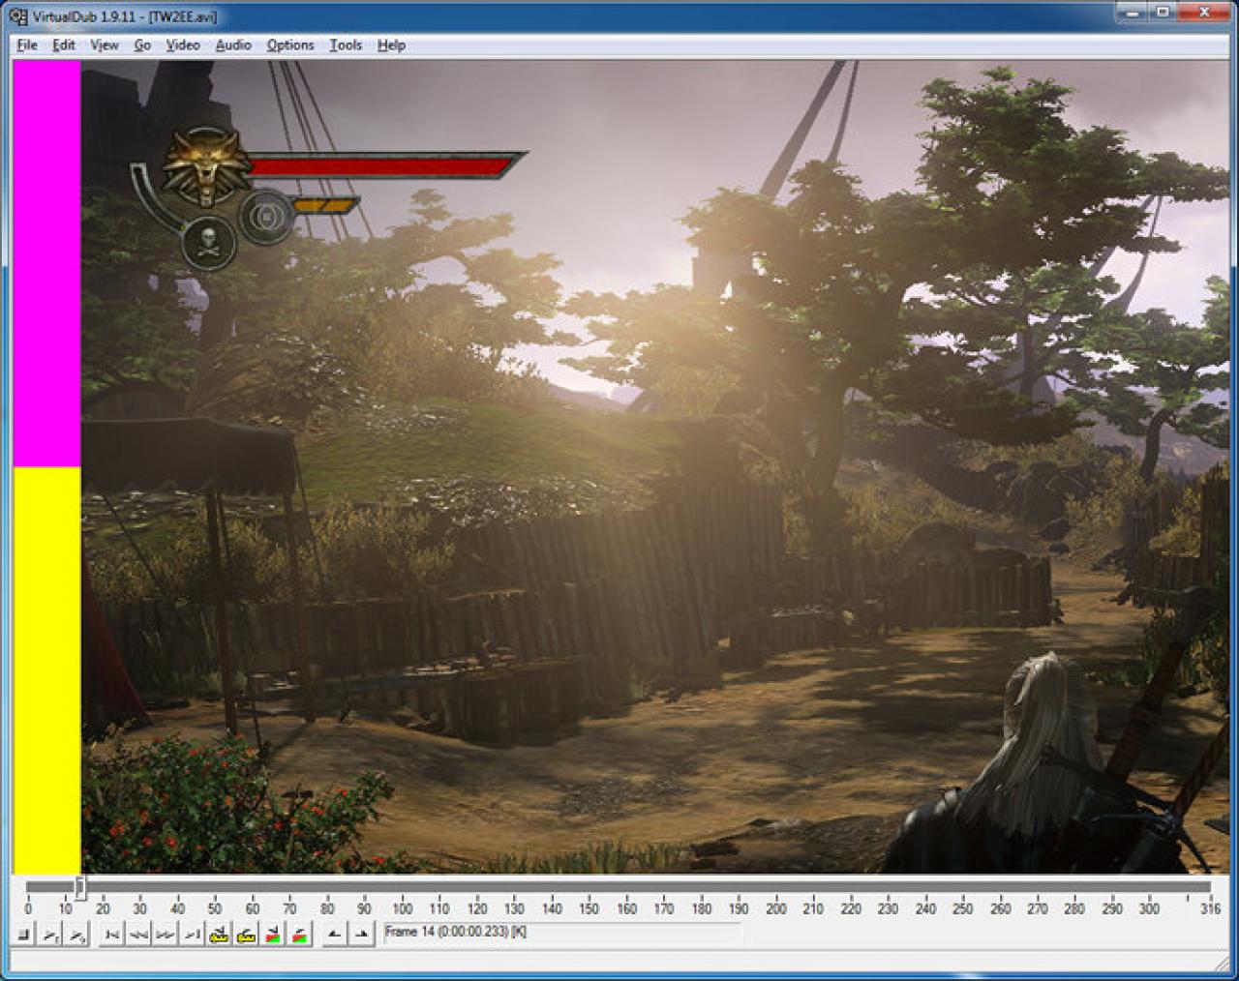Click the timeline position slider thumb

click(x=80, y=886)
